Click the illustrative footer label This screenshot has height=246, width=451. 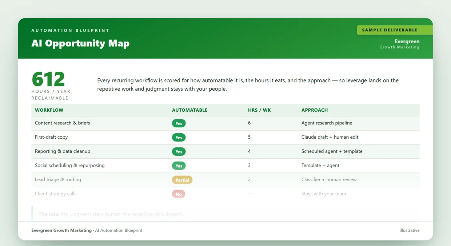pos(410,230)
